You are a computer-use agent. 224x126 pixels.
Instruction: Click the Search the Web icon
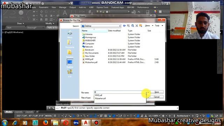(133, 26)
